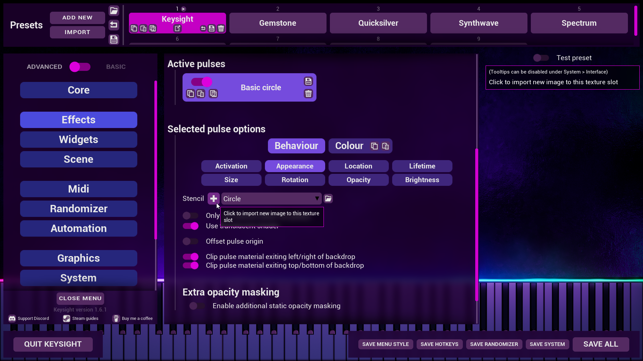Expand the Stencil Circle dropdown
Screen dimensions: 643x361
click(271, 199)
